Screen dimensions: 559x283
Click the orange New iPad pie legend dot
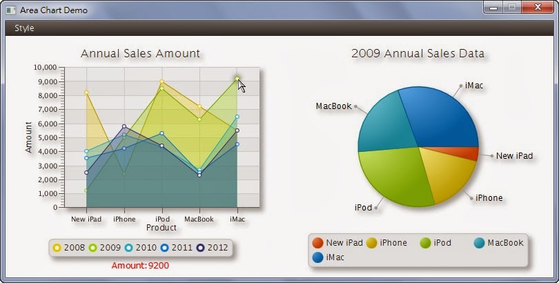click(x=317, y=243)
